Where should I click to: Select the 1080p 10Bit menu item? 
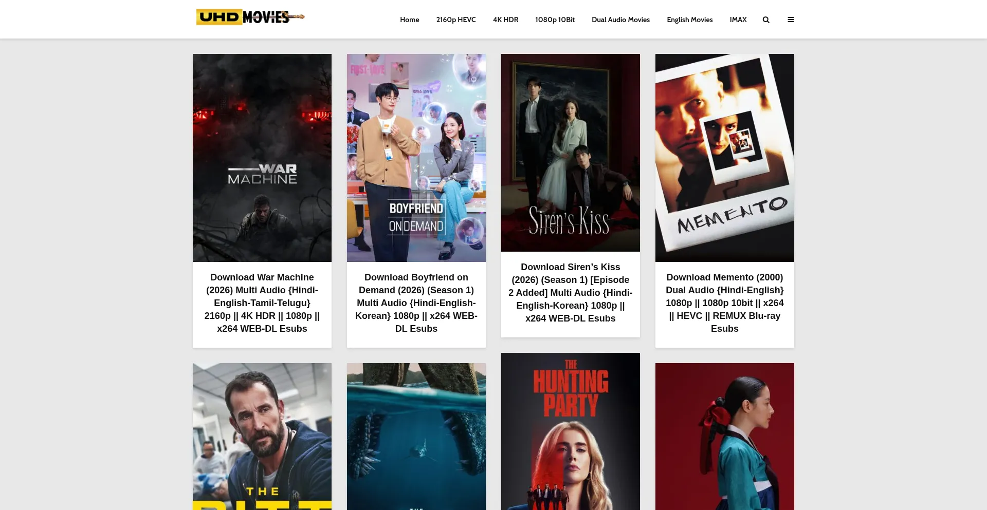click(x=555, y=20)
